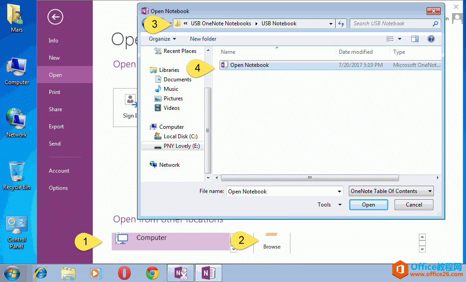
Task: Open the change-view dropdown arrow in the toolbar
Action: click(x=399, y=39)
